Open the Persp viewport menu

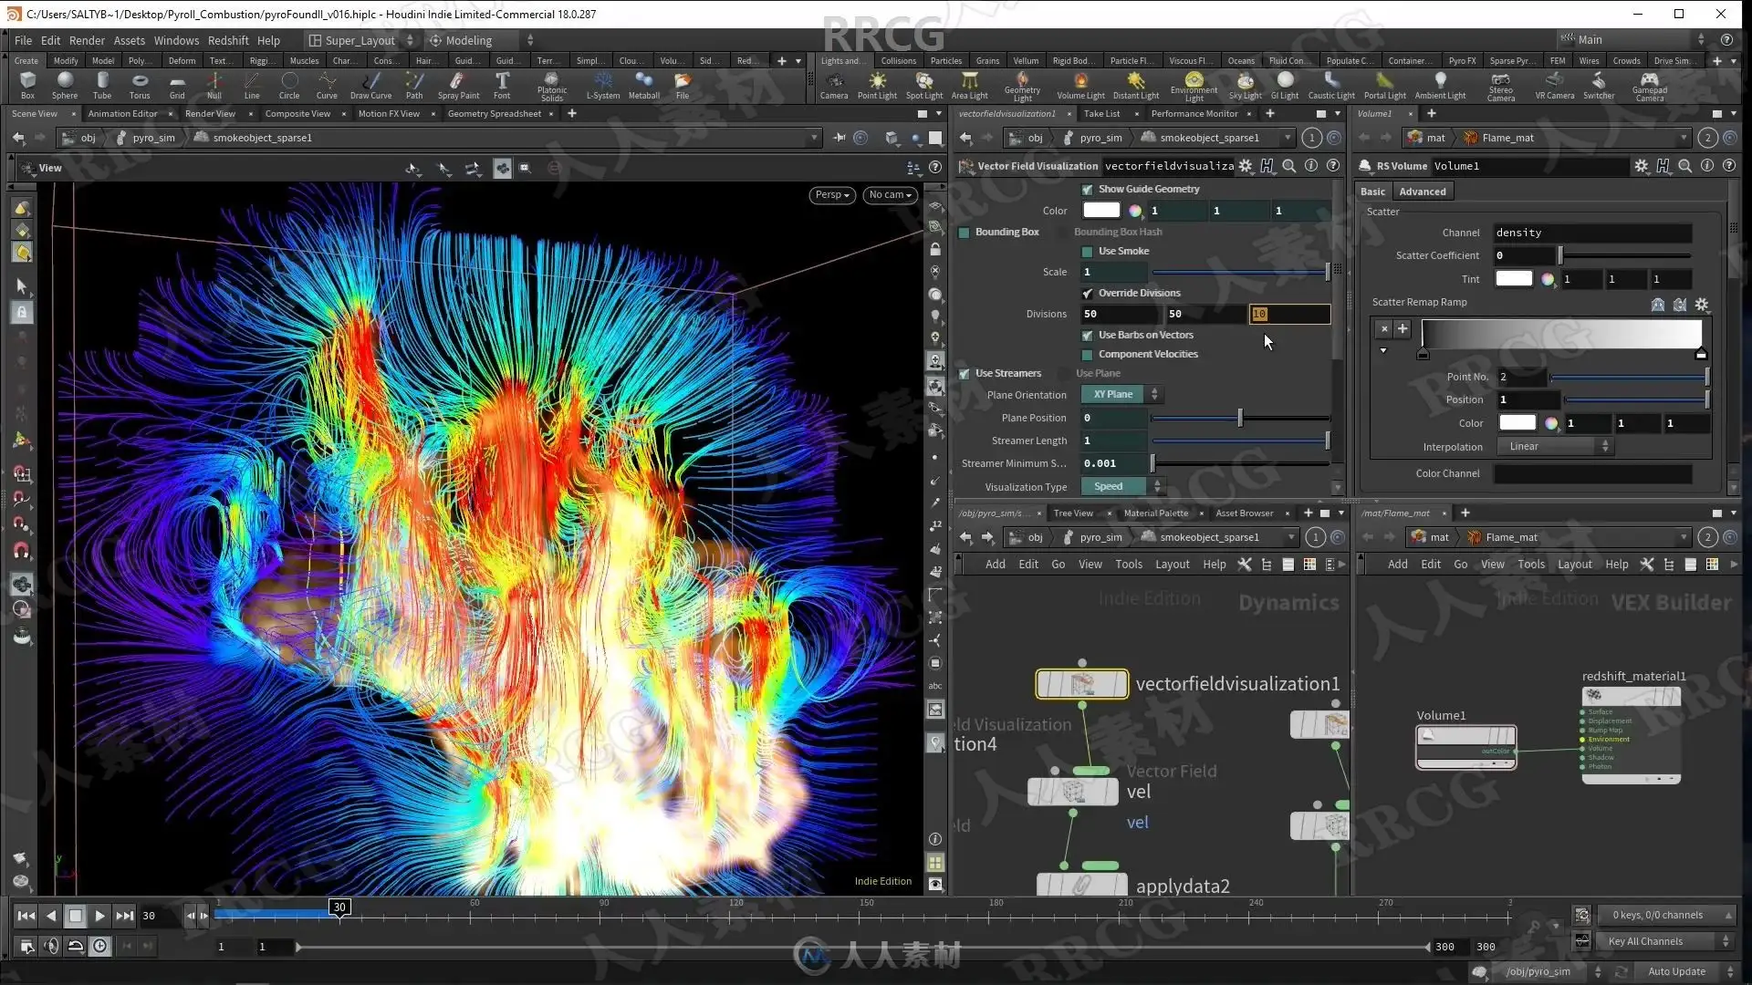click(831, 195)
